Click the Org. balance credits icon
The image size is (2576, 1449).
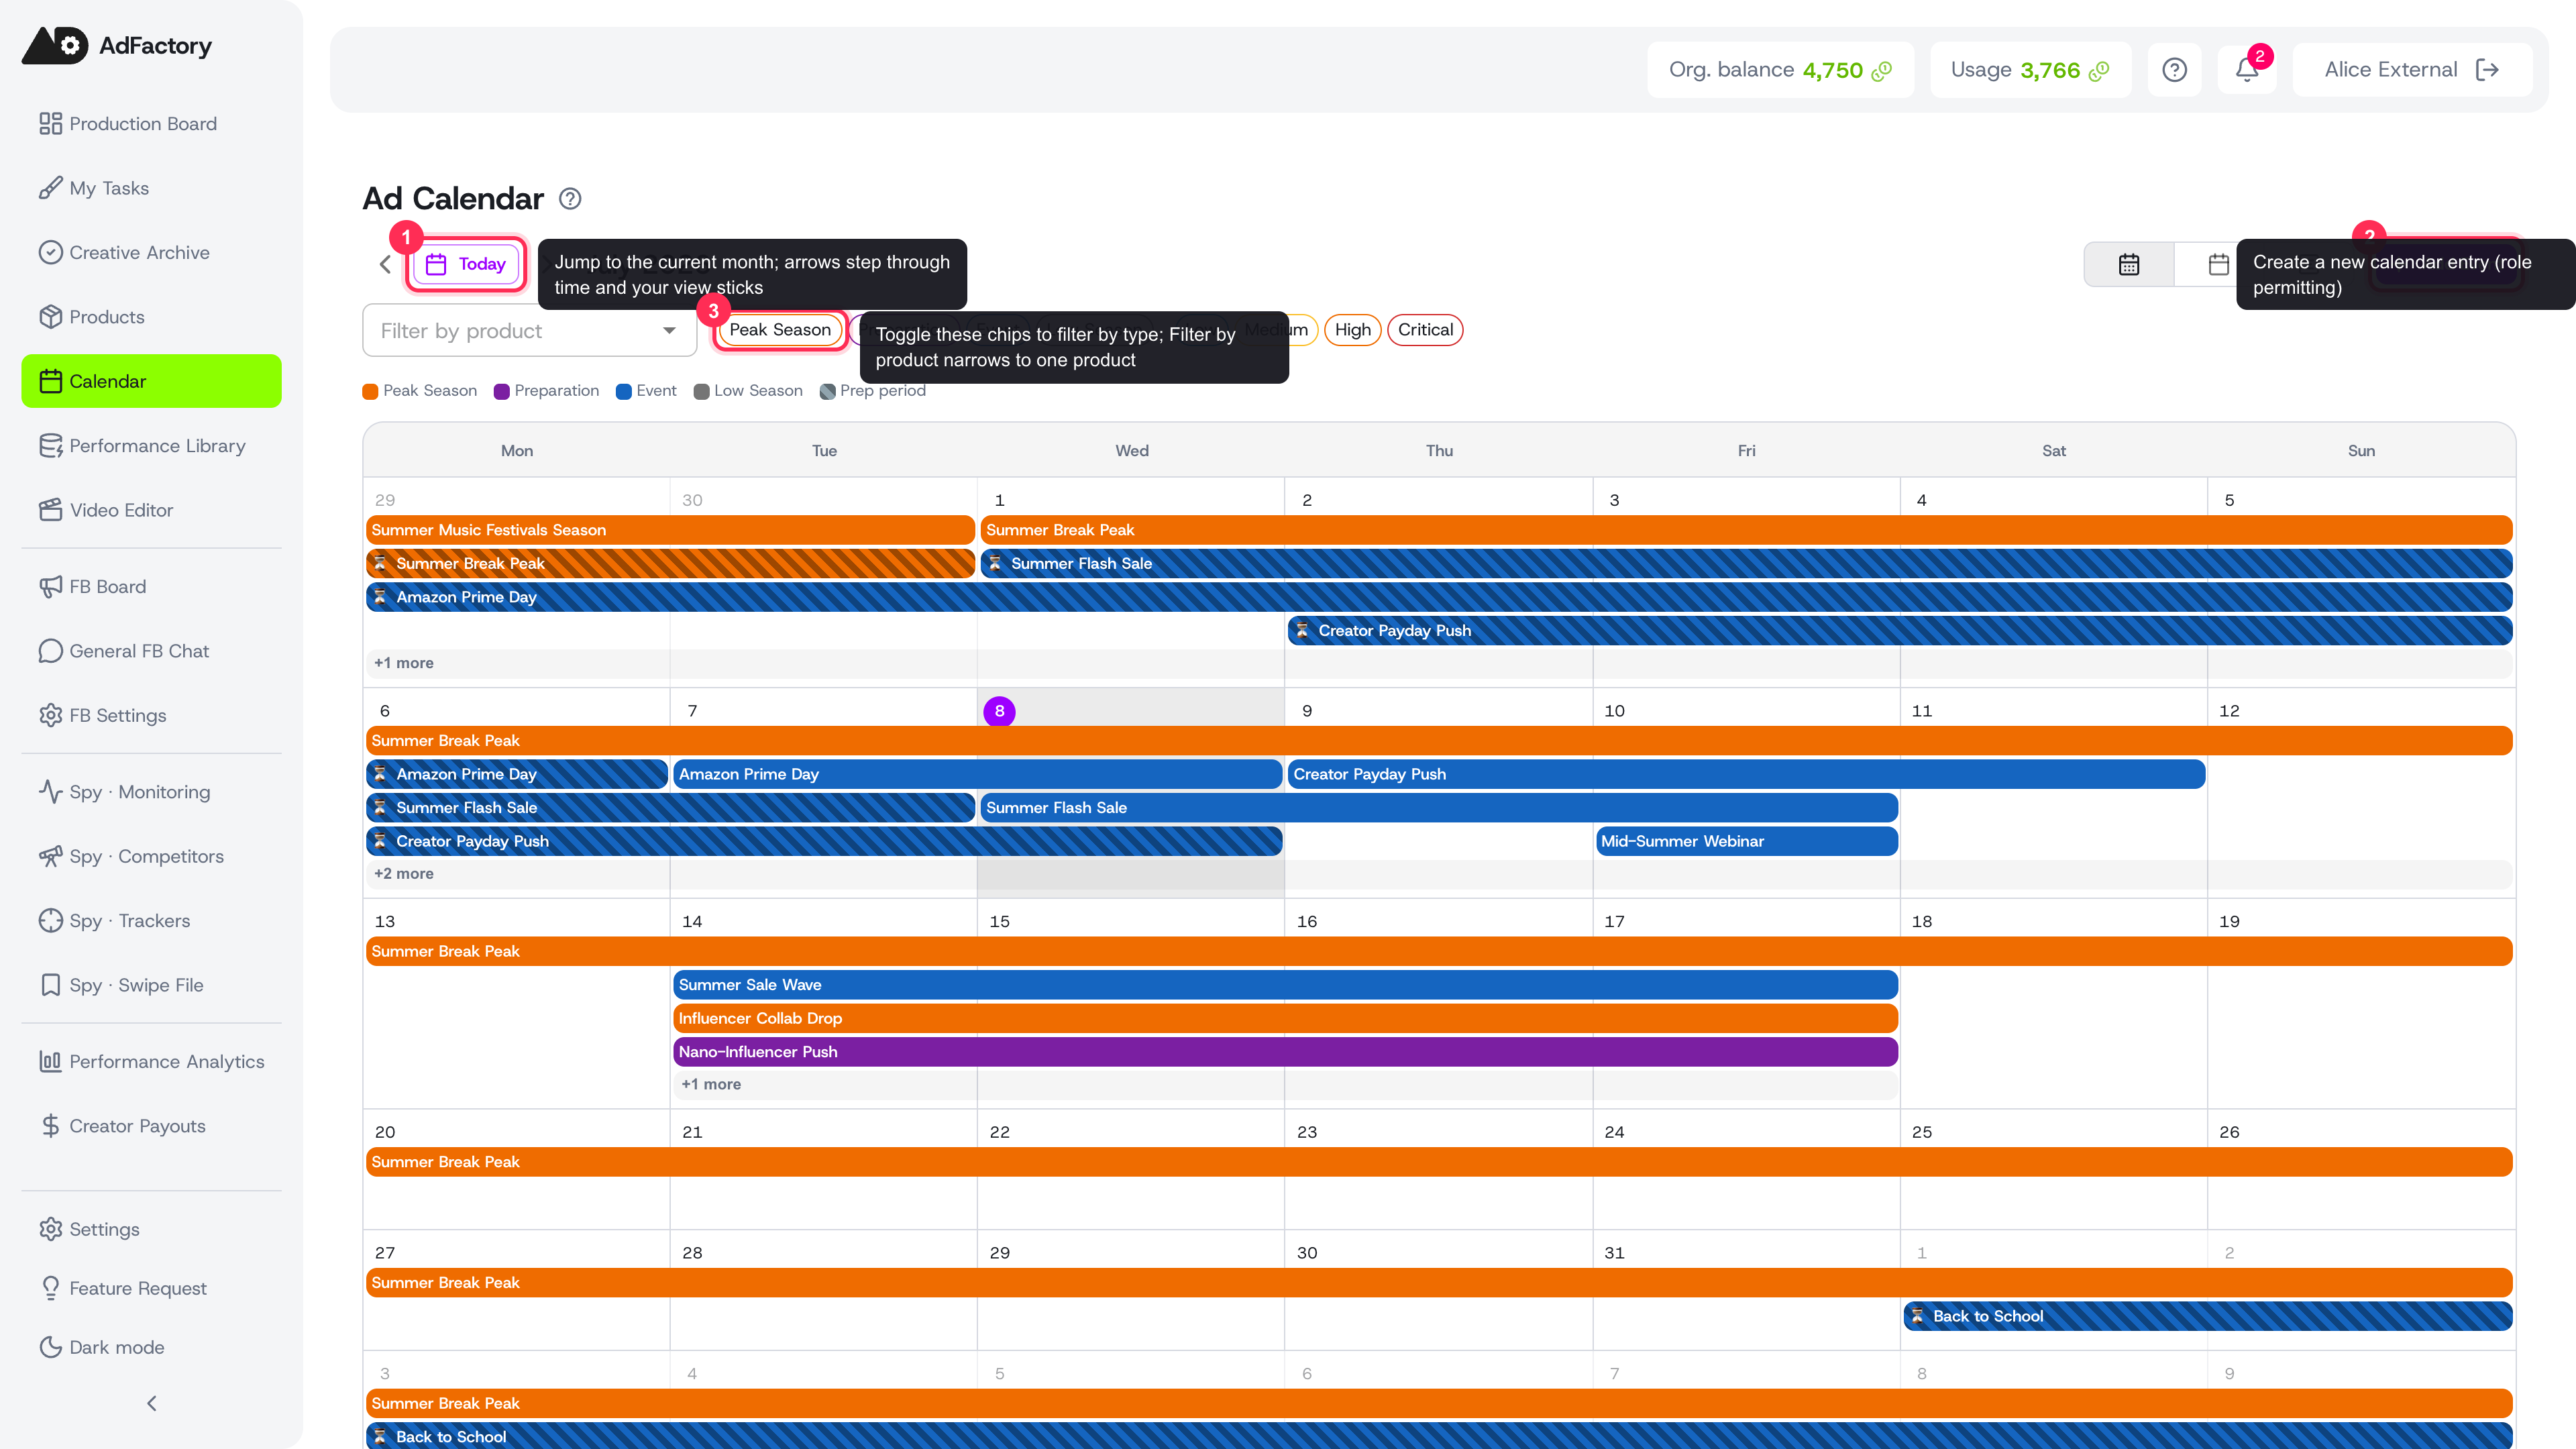[1882, 71]
